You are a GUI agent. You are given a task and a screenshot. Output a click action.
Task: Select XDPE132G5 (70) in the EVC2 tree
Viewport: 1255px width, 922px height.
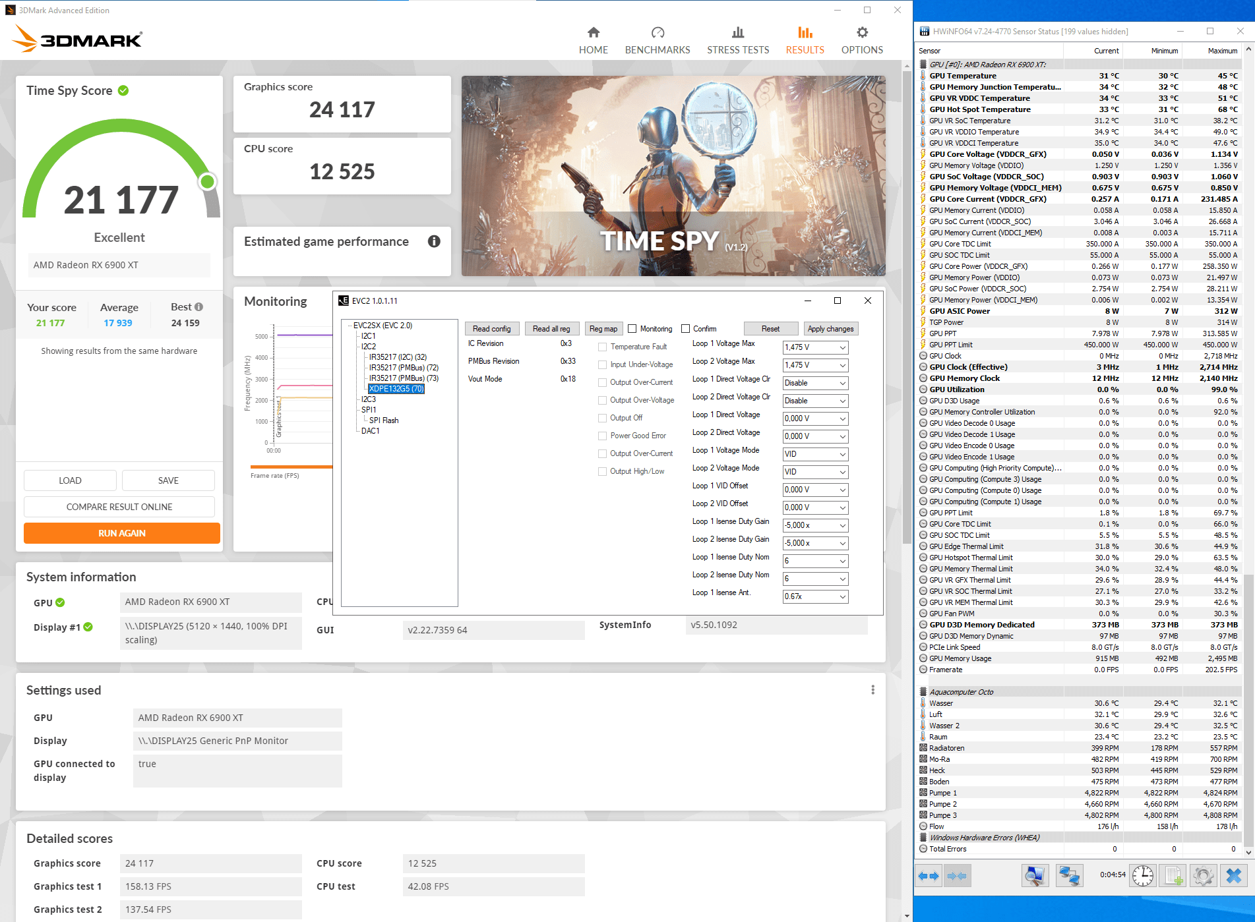coord(396,389)
